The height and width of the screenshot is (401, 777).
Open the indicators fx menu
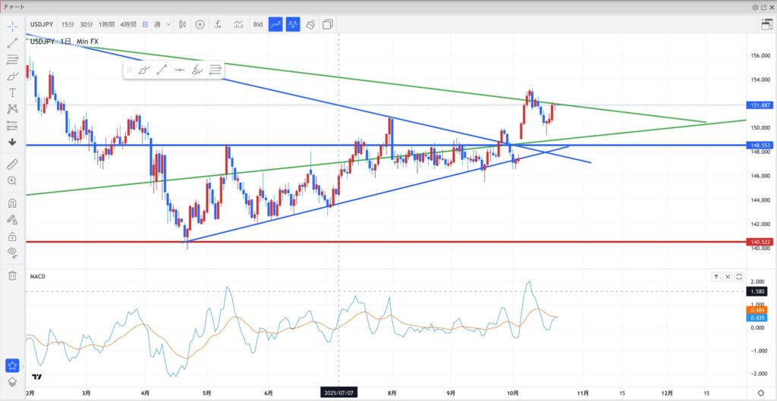[218, 24]
